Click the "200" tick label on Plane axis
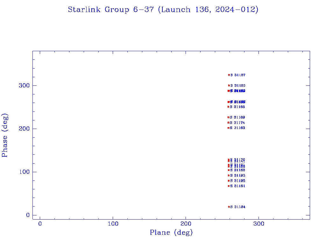 click(186, 224)
